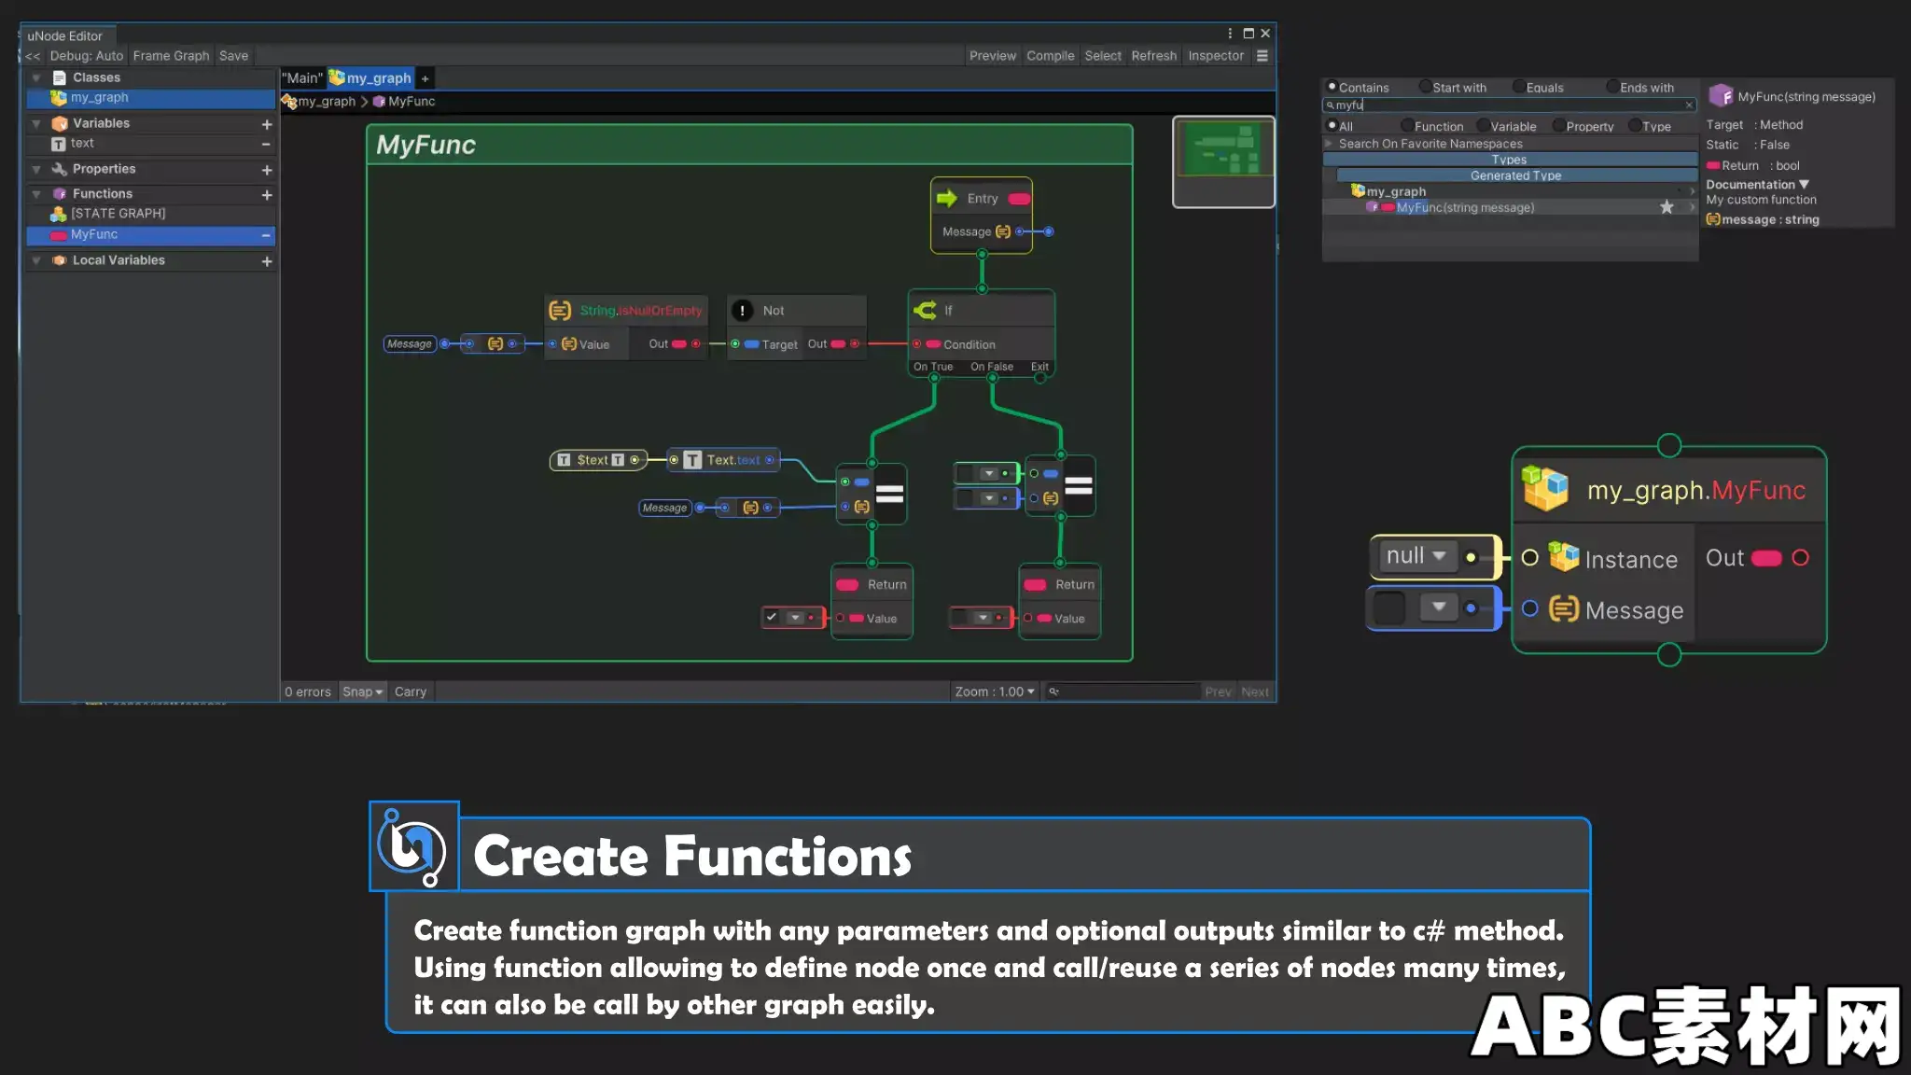The width and height of the screenshot is (1911, 1075).
Task: Click the left Return node red icon
Action: click(847, 585)
